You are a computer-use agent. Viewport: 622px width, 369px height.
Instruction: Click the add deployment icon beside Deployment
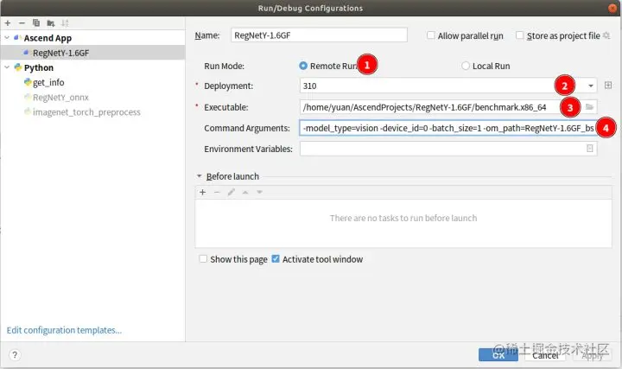(x=607, y=86)
